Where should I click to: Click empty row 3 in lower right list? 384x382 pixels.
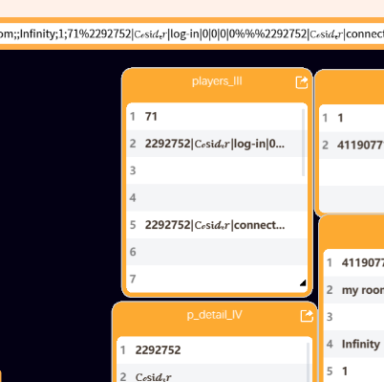pos(353,317)
